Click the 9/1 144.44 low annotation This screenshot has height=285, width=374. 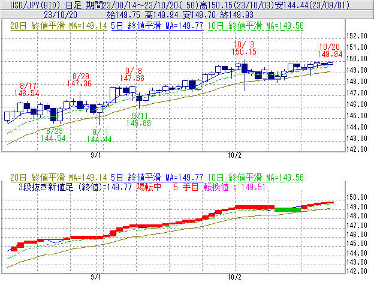pyautogui.click(x=99, y=136)
